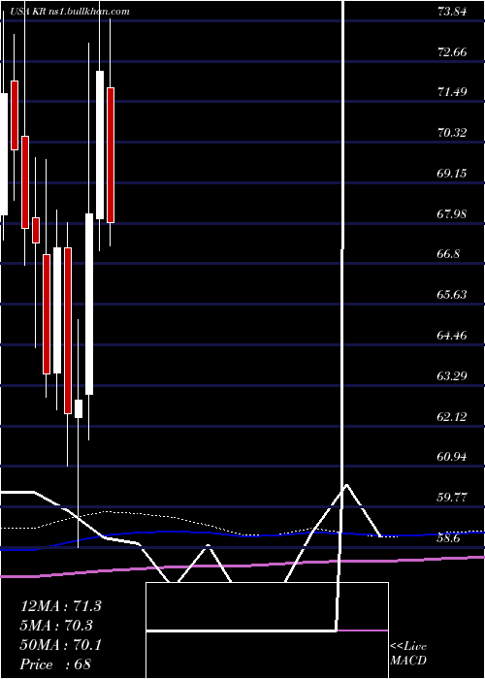Click the 73.84 price axis label
Viewport: 485px width, 679px height.
pyautogui.click(x=452, y=12)
